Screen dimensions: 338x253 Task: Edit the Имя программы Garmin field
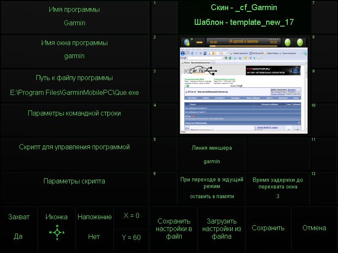coord(74,17)
